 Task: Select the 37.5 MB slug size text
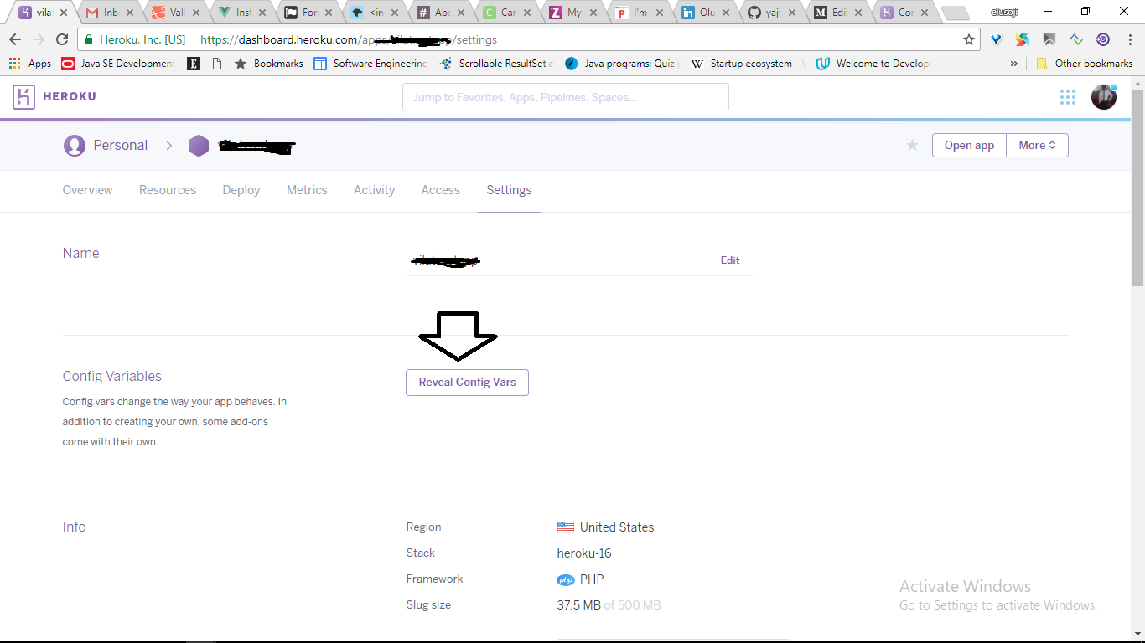(578, 605)
